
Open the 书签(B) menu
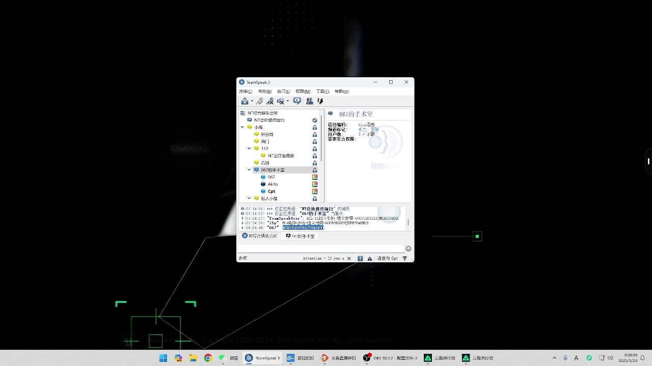(x=264, y=91)
